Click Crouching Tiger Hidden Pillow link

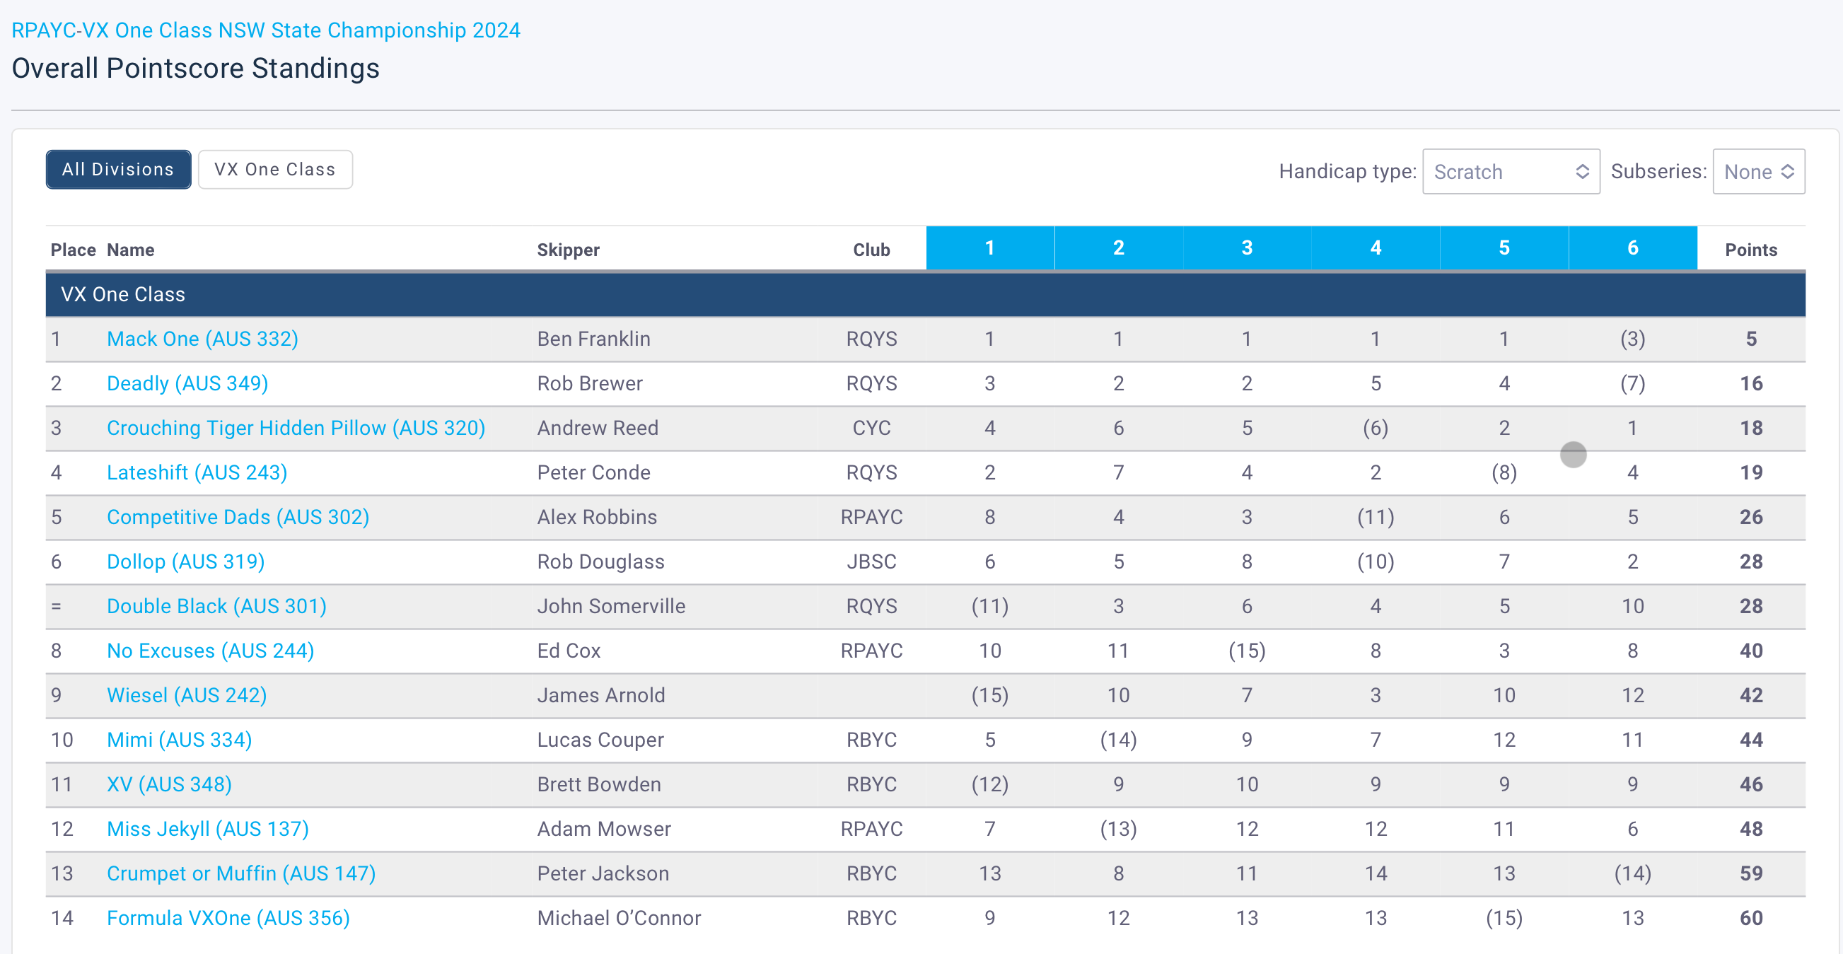point(296,428)
